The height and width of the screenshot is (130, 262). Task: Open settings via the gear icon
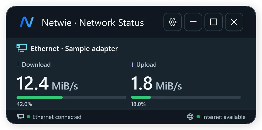[x=173, y=22]
